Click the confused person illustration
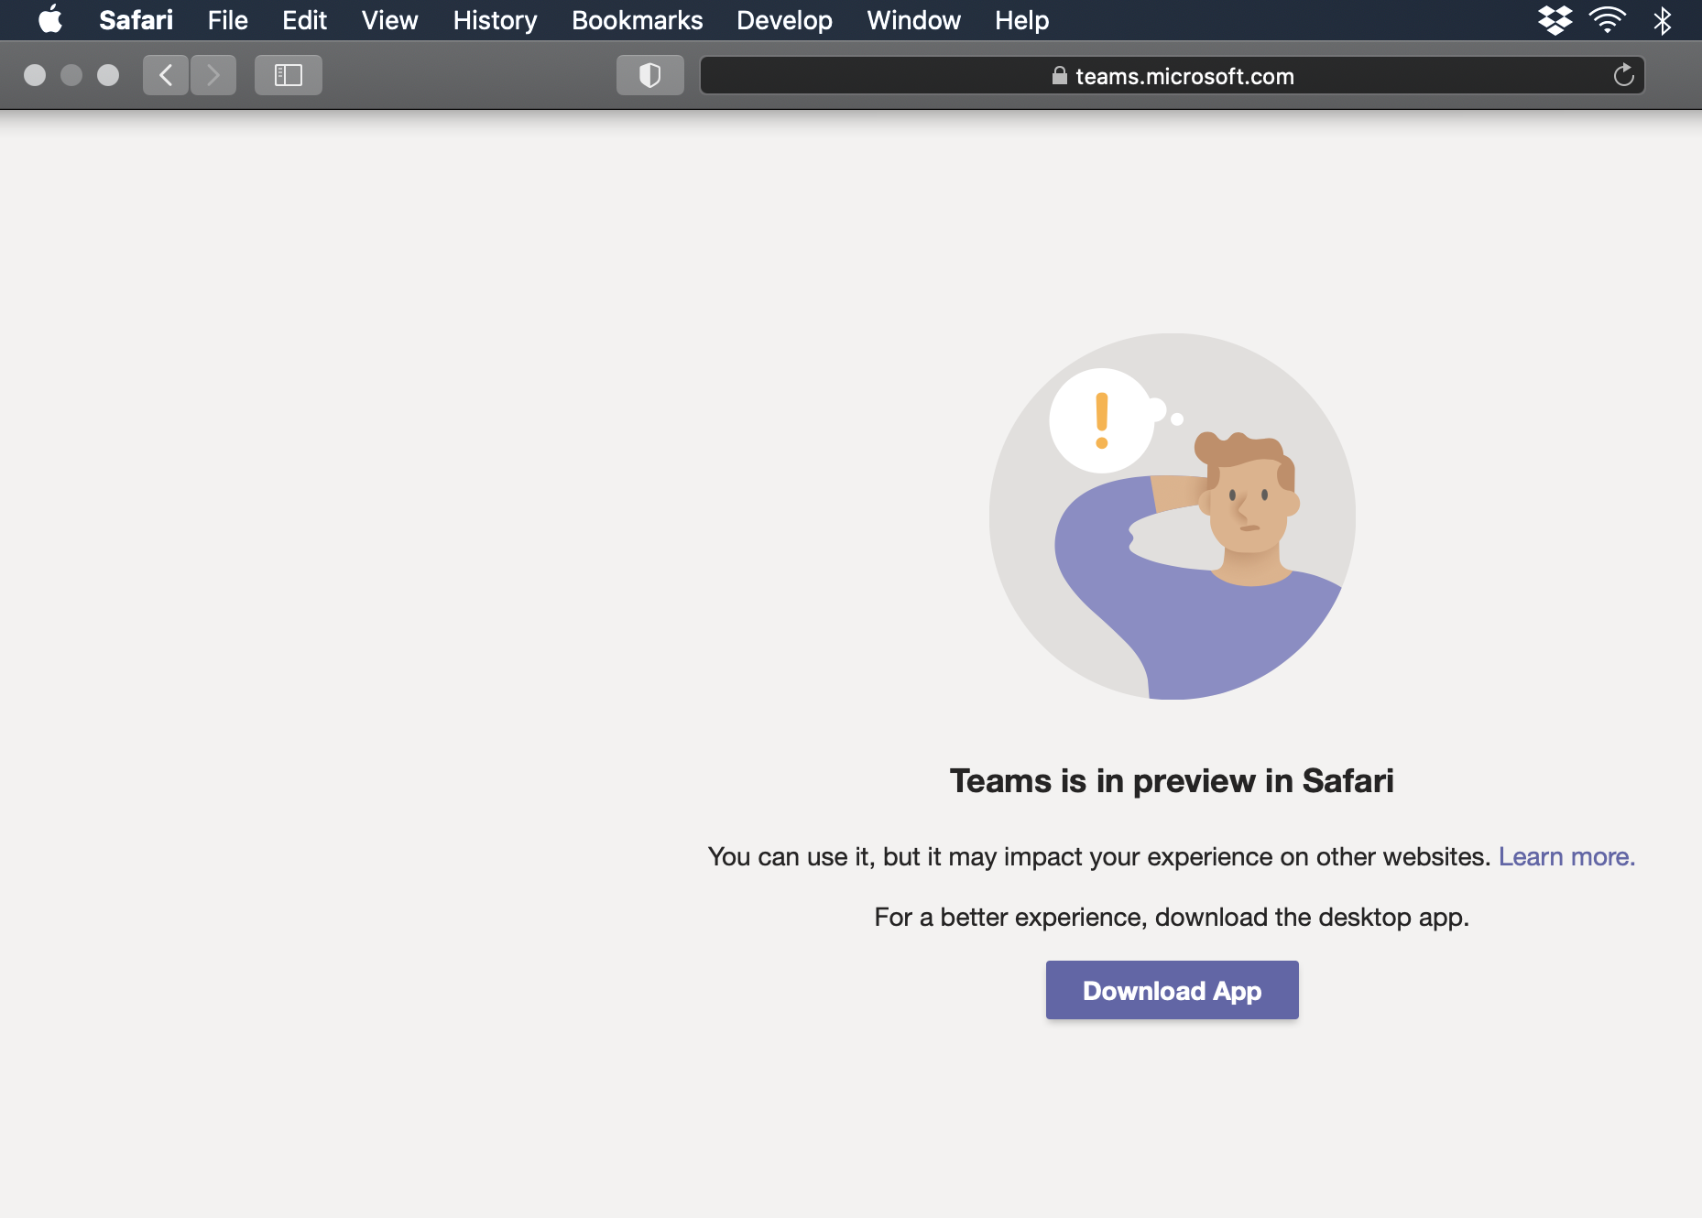Image resolution: width=1702 pixels, height=1218 pixels. click(x=1173, y=517)
